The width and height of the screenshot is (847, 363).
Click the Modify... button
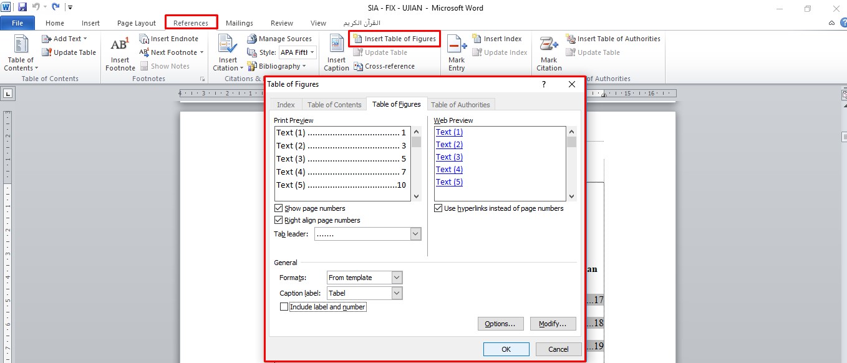[x=553, y=324]
